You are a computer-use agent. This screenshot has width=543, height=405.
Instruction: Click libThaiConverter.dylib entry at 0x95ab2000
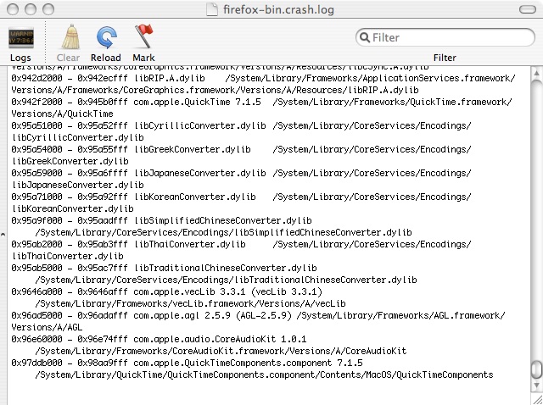pos(241,244)
